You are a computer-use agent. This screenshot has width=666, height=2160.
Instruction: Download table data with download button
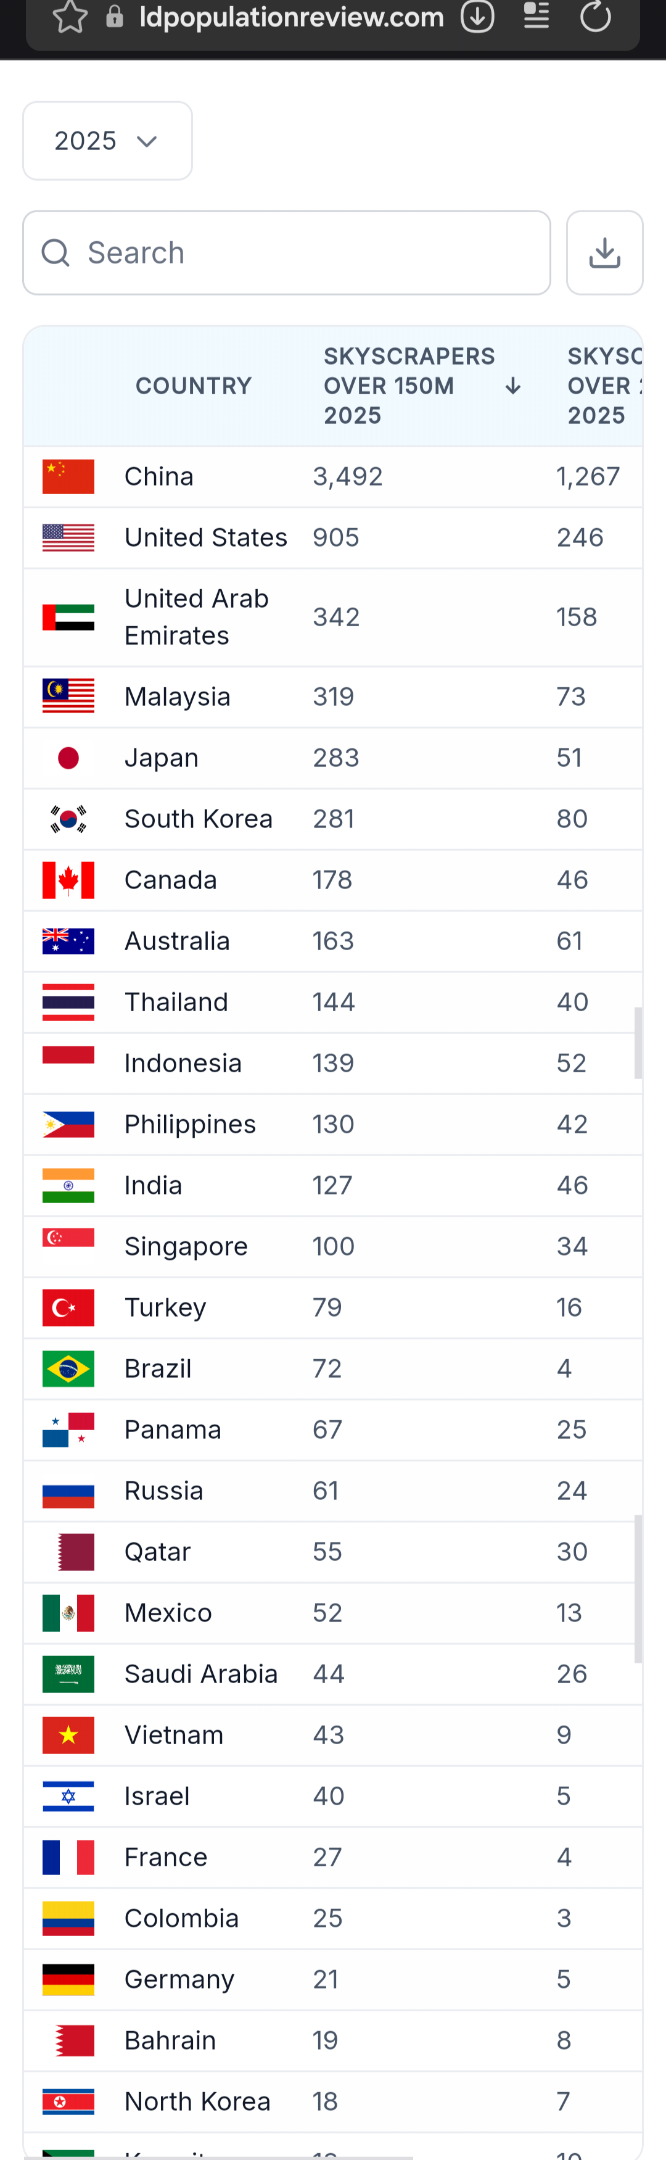(x=604, y=252)
